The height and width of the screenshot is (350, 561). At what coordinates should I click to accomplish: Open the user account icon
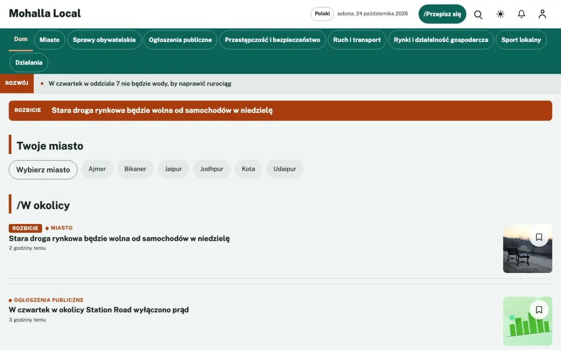[x=542, y=14]
